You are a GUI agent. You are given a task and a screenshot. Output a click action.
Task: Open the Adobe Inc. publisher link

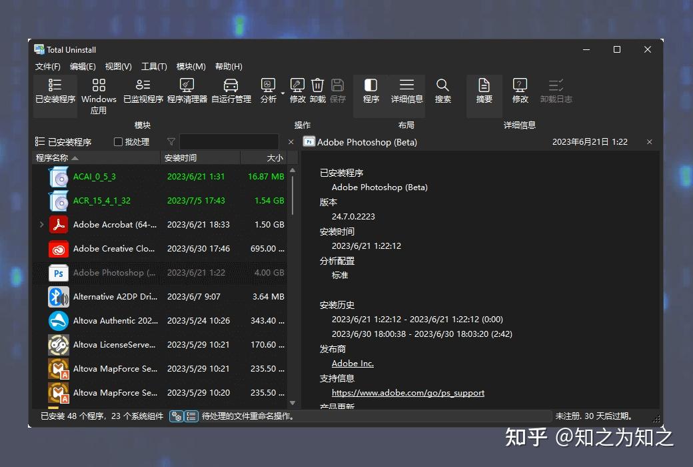[x=352, y=364]
